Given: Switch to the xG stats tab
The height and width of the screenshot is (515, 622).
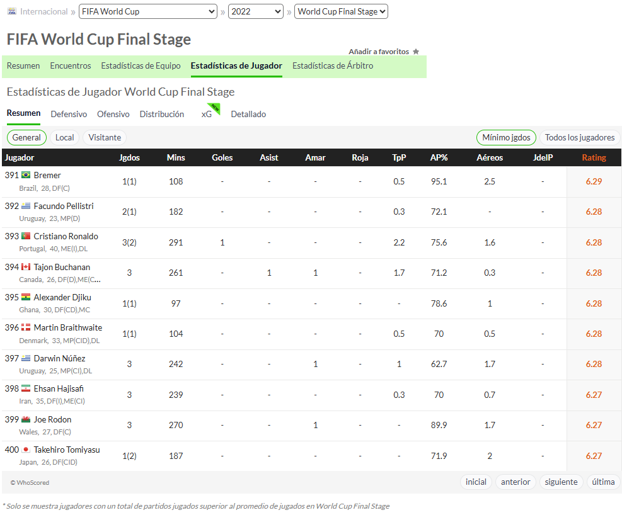Looking at the screenshot, I should [207, 114].
